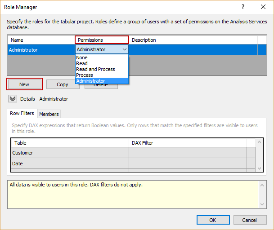Close the Role Manager window
This screenshot has width=274, height=230.
point(263,7)
